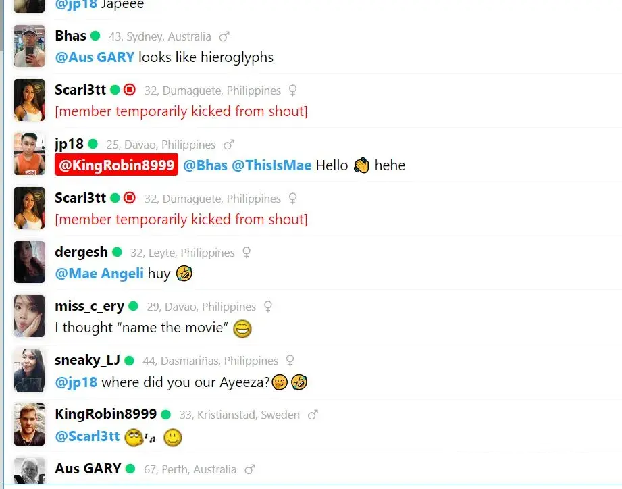Click dergesh's avatar thumbnail
The image size is (622, 489).
29,262
